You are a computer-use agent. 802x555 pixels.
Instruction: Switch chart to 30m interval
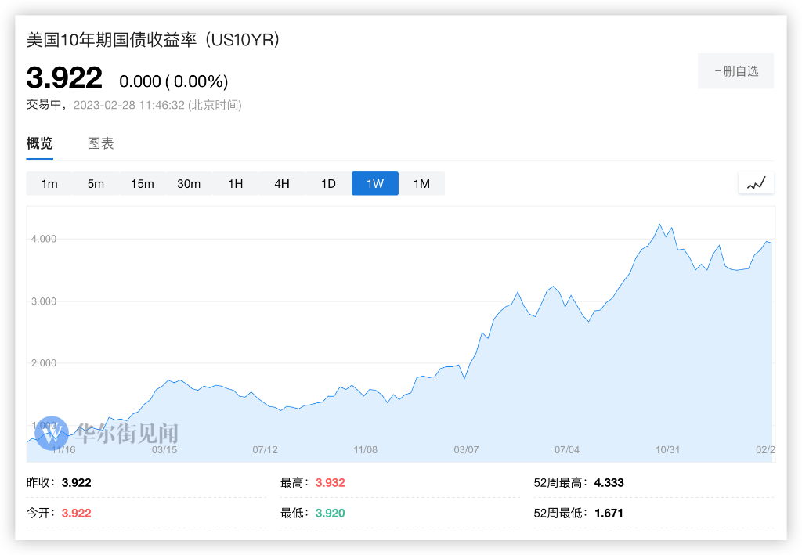[x=189, y=183]
